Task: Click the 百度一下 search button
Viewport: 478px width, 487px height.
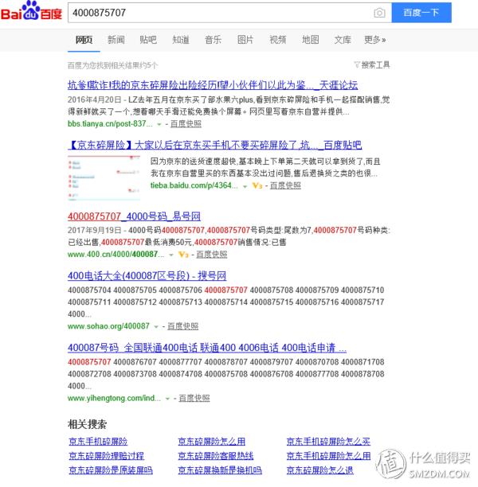Action: (421, 13)
